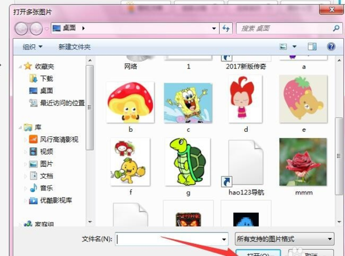Select 库 in navigation pane
Viewport: 345px width, 256px height.
[32, 127]
